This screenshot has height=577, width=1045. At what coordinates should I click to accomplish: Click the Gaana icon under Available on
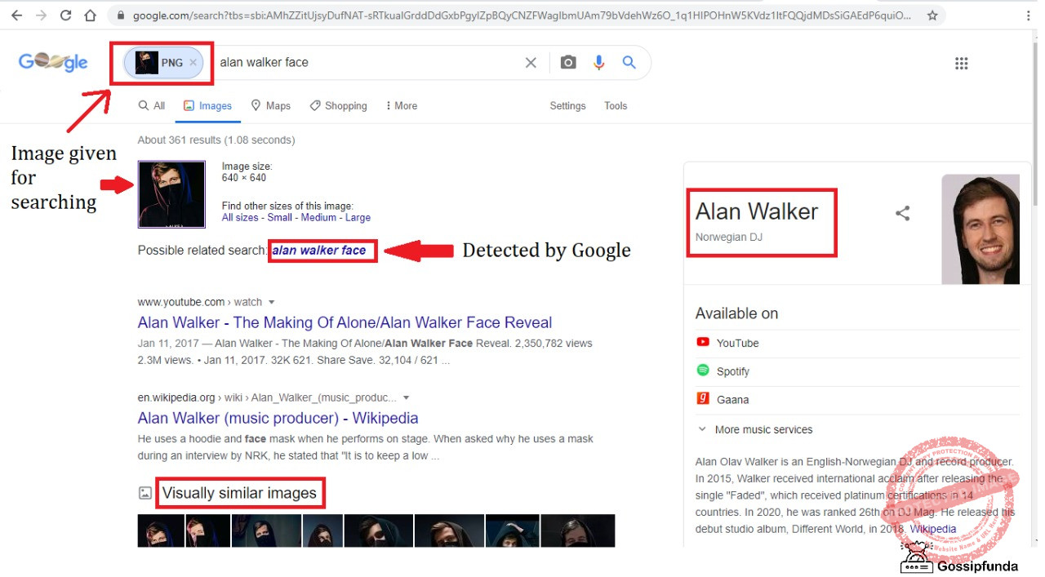tap(703, 399)
